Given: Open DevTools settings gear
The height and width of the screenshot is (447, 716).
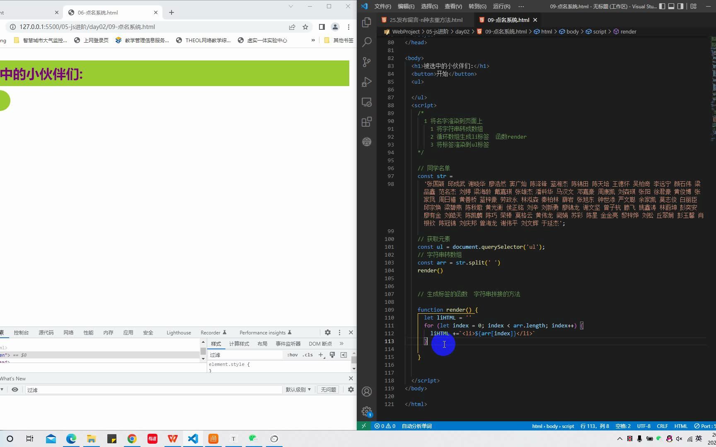Looking at the screenshot, I should pos(328,332).
